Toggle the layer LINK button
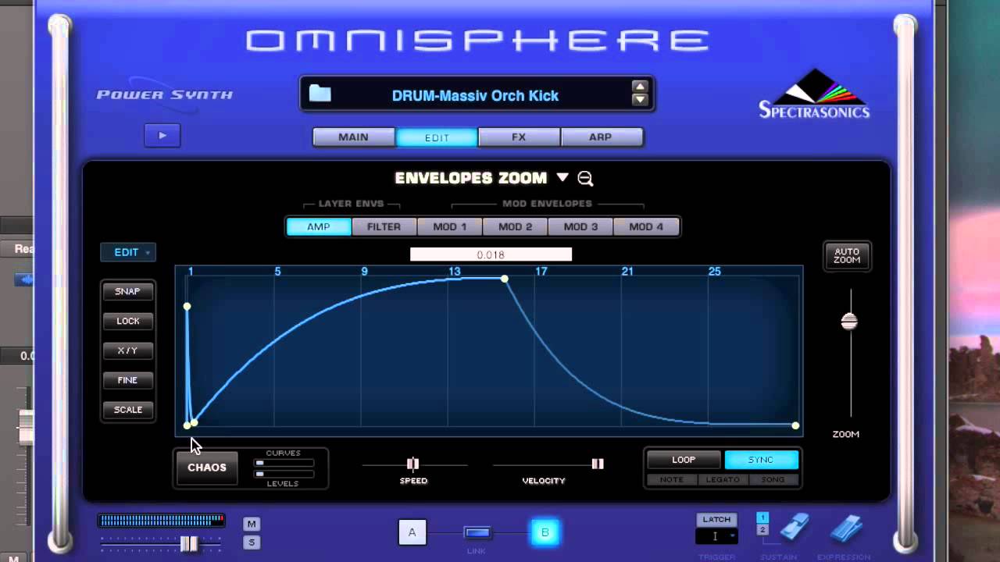 (477, 532)
